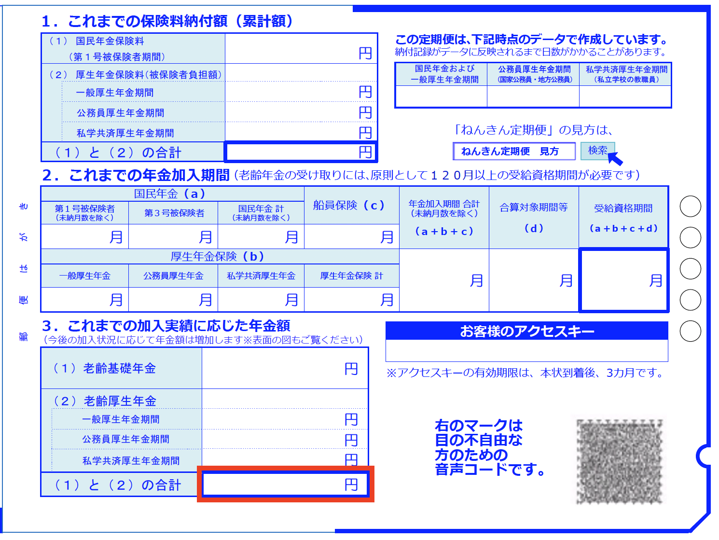
Task: Click the section 2 heading これまでの年金加入期間
Action: (136, 175)
